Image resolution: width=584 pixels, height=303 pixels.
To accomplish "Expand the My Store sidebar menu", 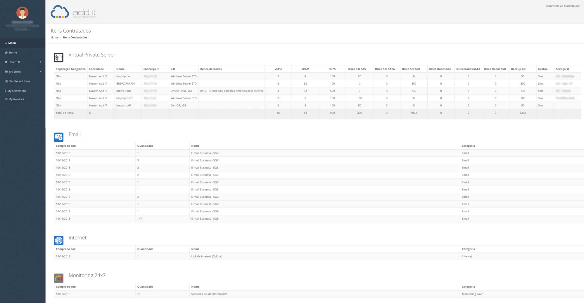I will 40,71.
